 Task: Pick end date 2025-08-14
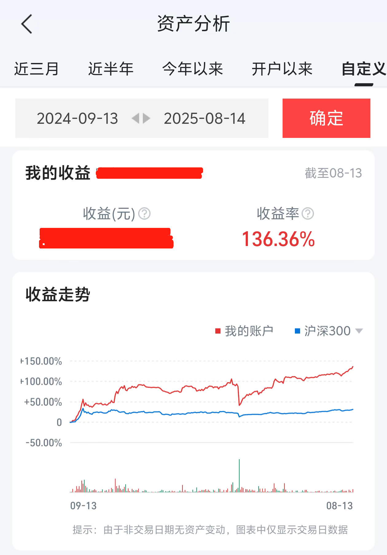point(205,119)
